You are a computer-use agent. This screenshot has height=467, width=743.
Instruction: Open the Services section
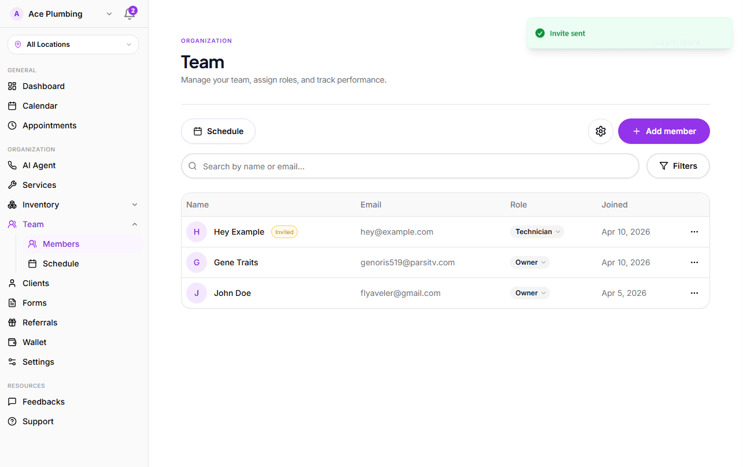coord(39,185)
